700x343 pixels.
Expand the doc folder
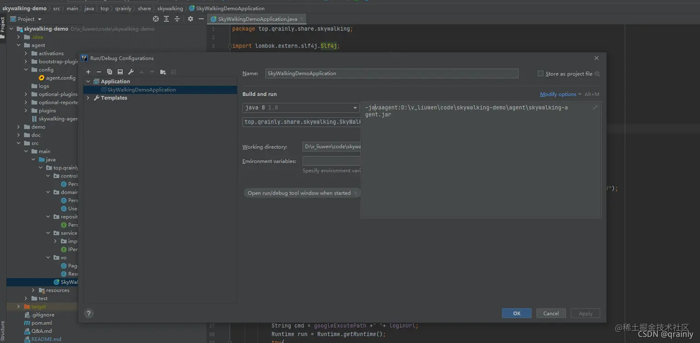pyautogui.click(x=19, y=135)
